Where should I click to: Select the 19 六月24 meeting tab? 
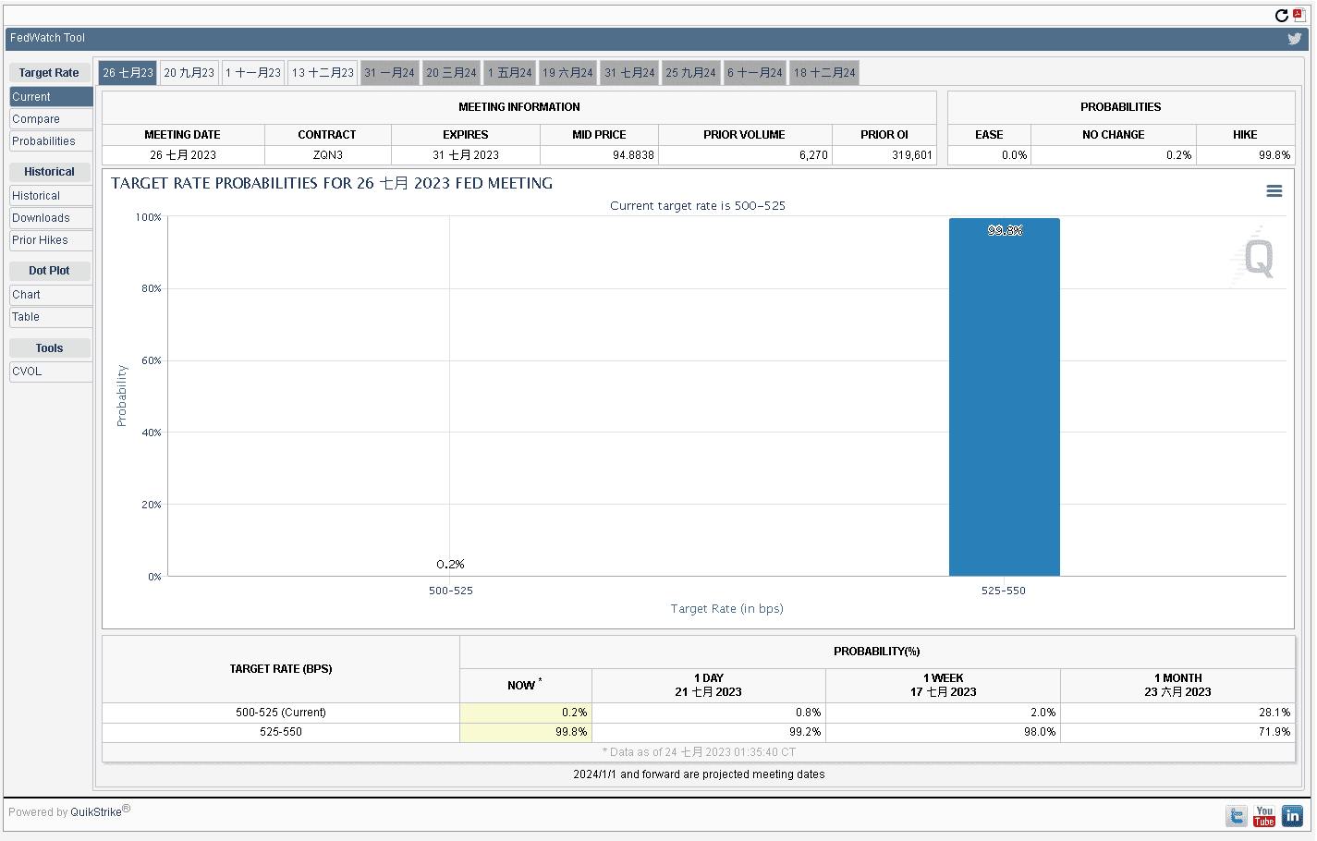coord(568,73)
